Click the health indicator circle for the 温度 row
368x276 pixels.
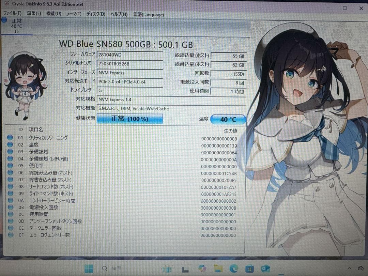pyautogui.click(x=11, y=145)
